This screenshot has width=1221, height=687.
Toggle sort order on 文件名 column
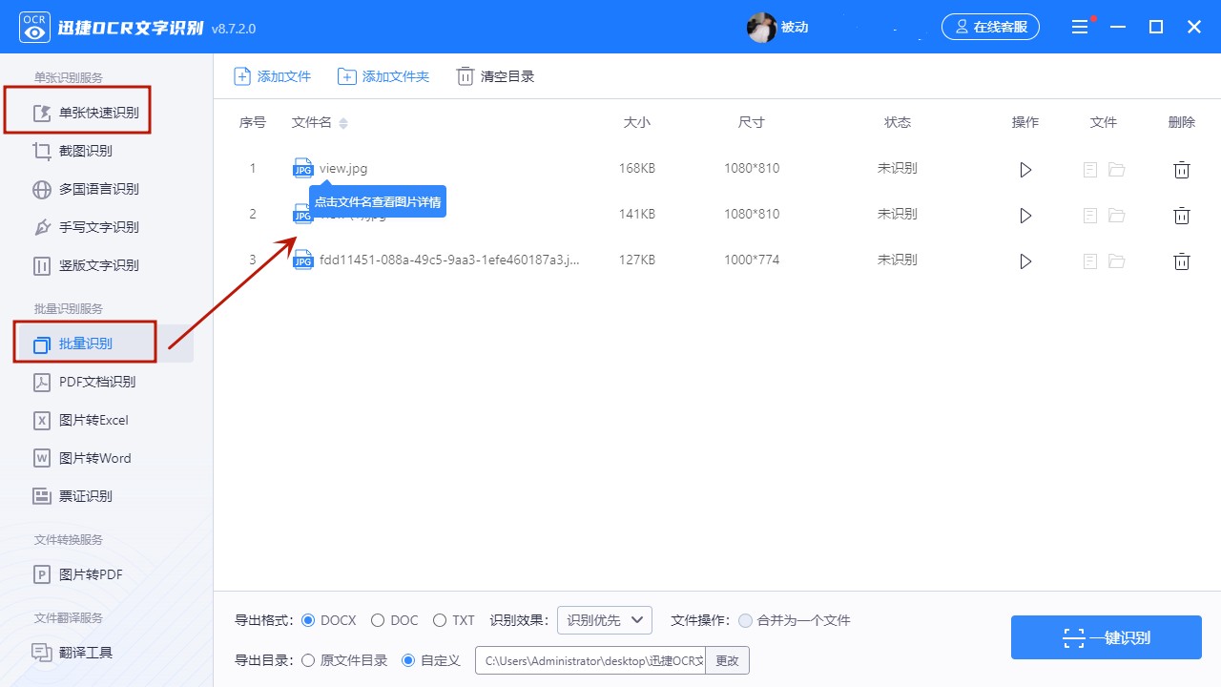point(342,123)
